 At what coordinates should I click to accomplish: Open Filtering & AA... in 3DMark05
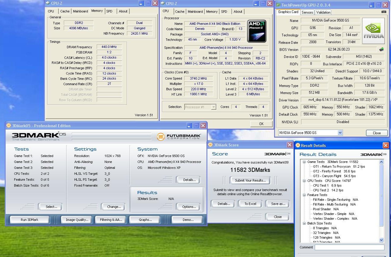[111, 220]
